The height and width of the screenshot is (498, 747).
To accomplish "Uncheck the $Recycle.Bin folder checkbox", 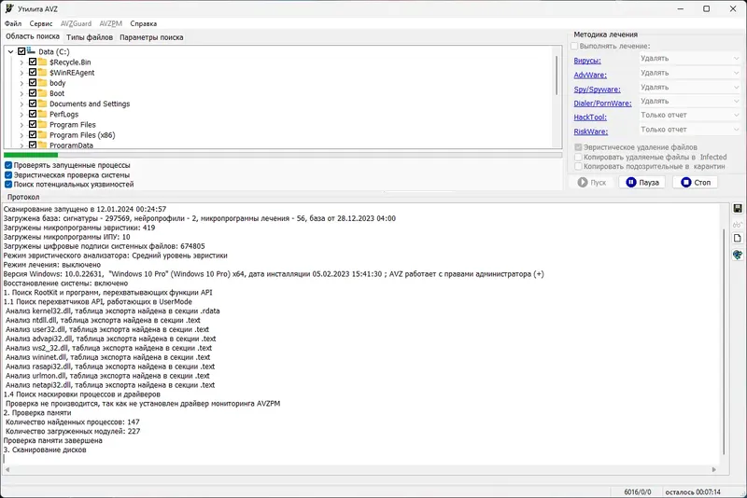I will (33, 62).
